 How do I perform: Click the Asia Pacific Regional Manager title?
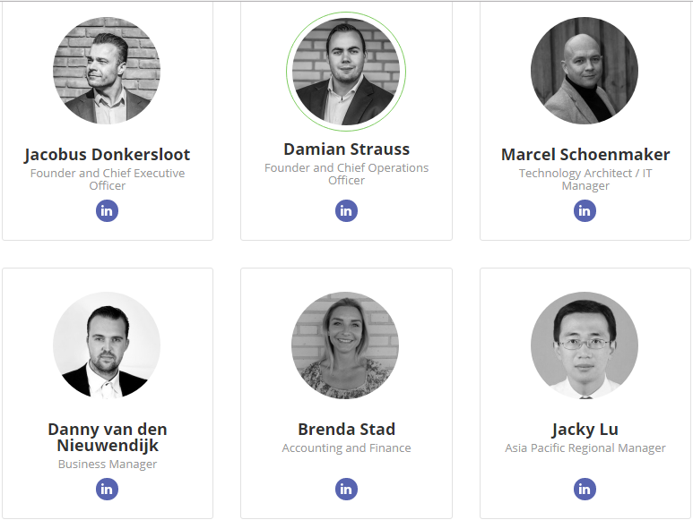coord(585,448)
